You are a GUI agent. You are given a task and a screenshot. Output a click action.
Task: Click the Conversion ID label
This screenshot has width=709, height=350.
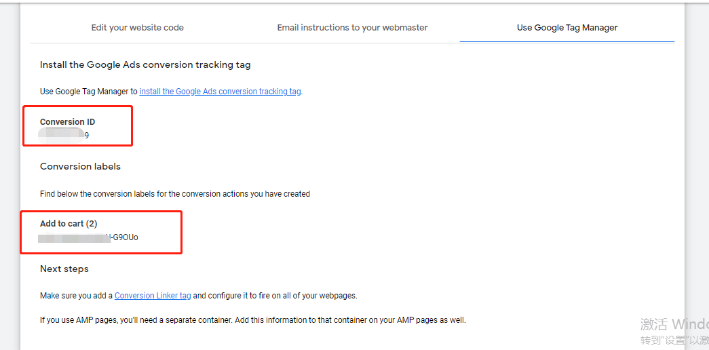(x=67, y=121)
